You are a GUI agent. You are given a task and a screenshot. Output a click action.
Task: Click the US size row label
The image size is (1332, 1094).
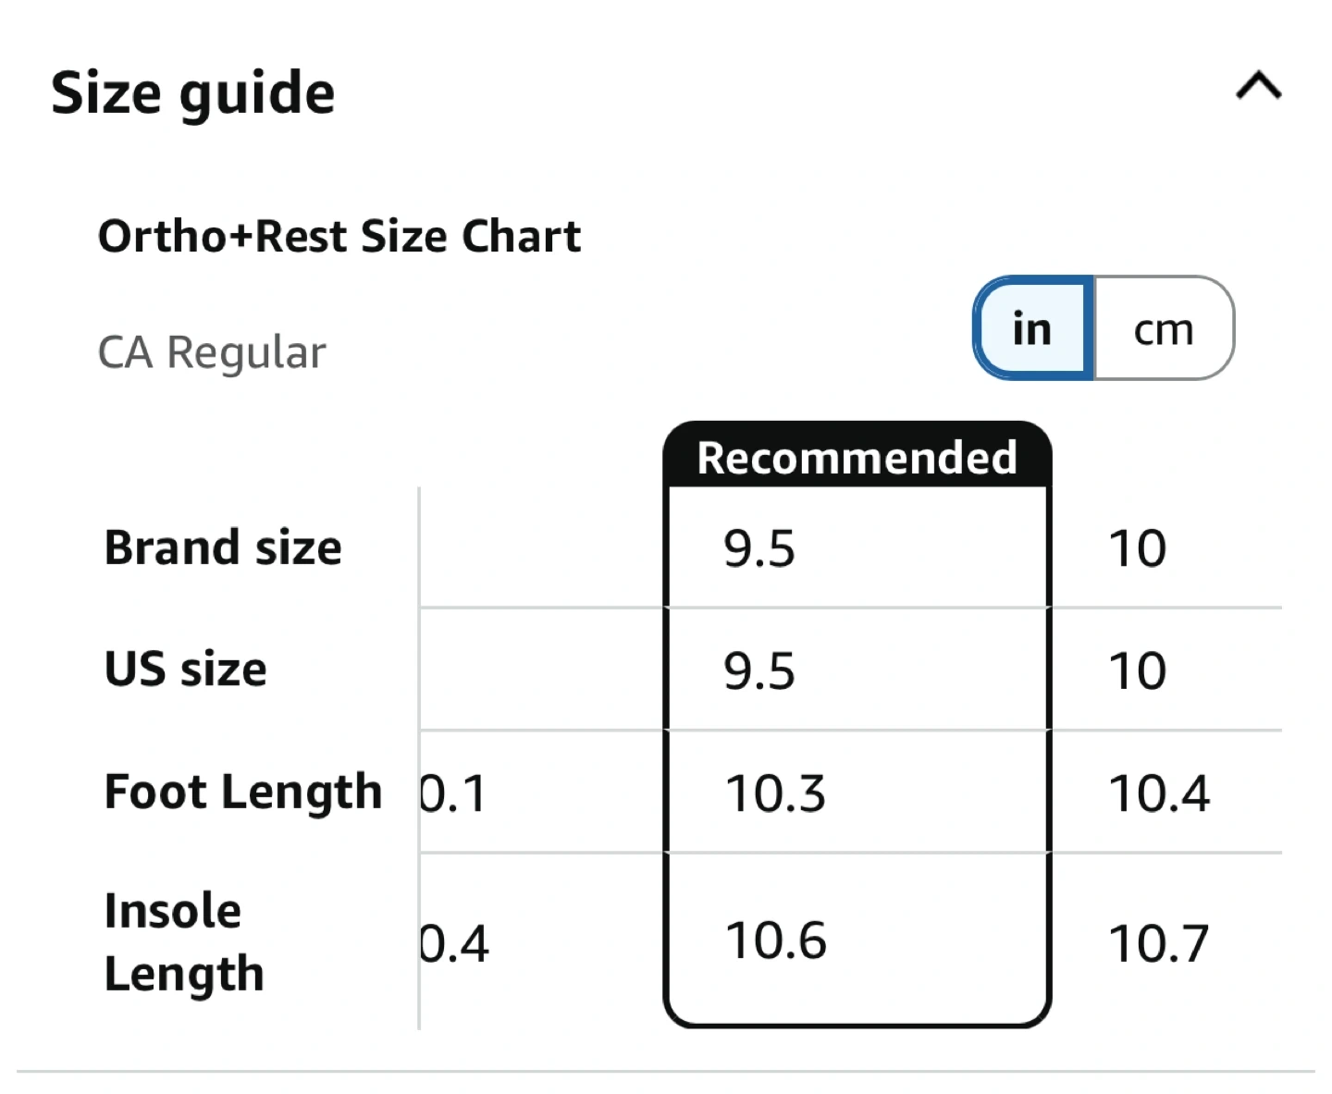click(185, 669)
